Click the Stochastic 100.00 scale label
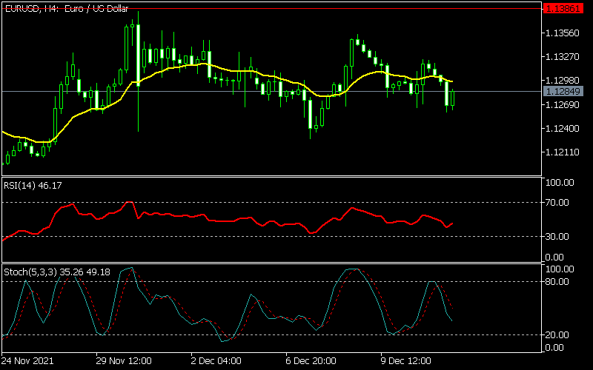 click(x=560, y=269)
